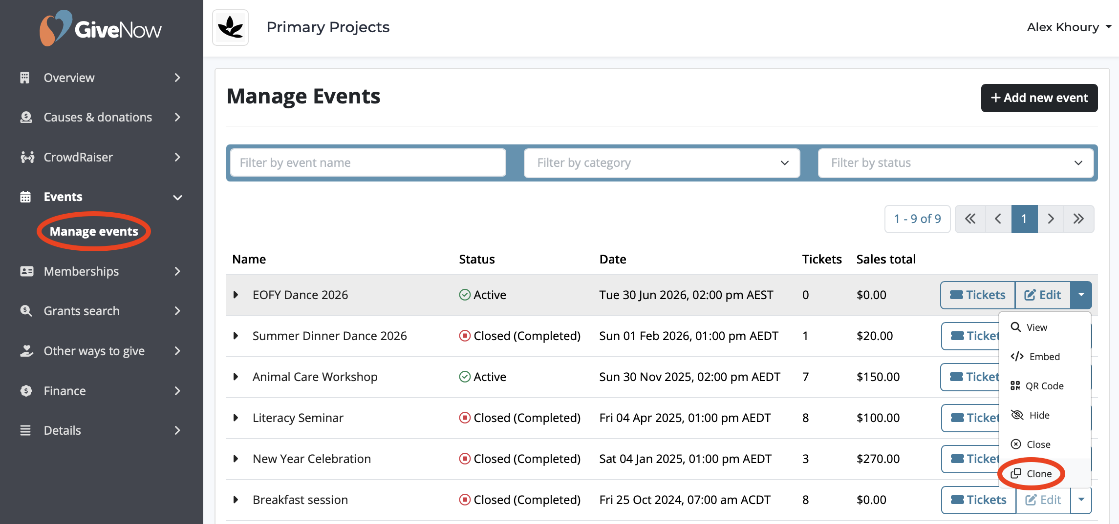The image size is (1119, 524).
Task: Expand the Animal Care Workshop row
Action: 236,377
